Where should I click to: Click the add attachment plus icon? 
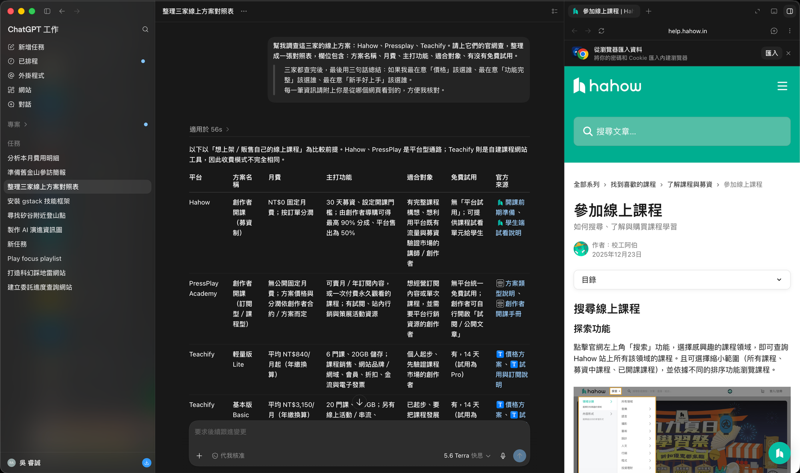click(x=199, y=455)
